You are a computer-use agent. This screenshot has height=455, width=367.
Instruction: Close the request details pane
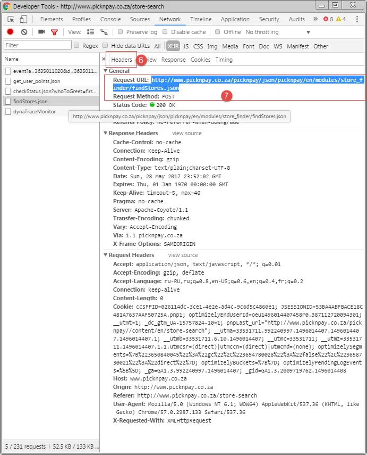tap(104, 59)
